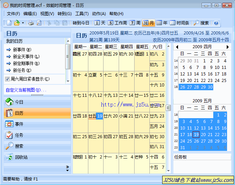Click 转到今日 toolbar button

pyautogui.click(x=81, y=23)
